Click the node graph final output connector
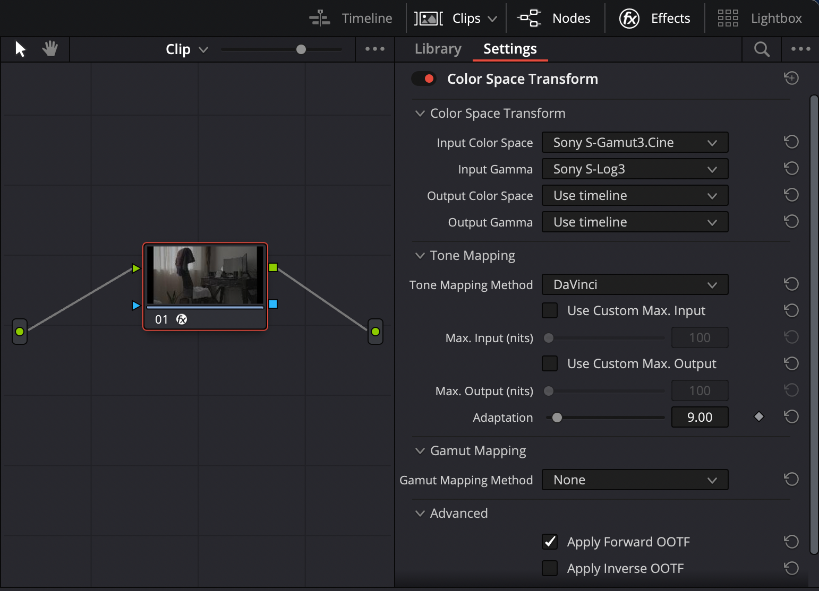 (376, 332)
